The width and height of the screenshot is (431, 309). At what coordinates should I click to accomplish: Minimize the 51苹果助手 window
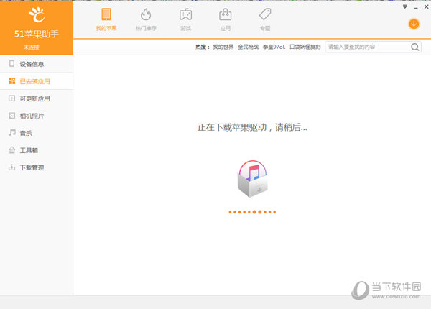(416, 8)
